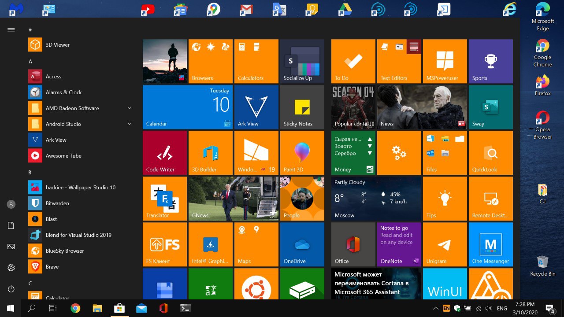The height and width of the screenshot is (317, 564).
Task: Open the Calculators folder tile
Action: [256, 61]
